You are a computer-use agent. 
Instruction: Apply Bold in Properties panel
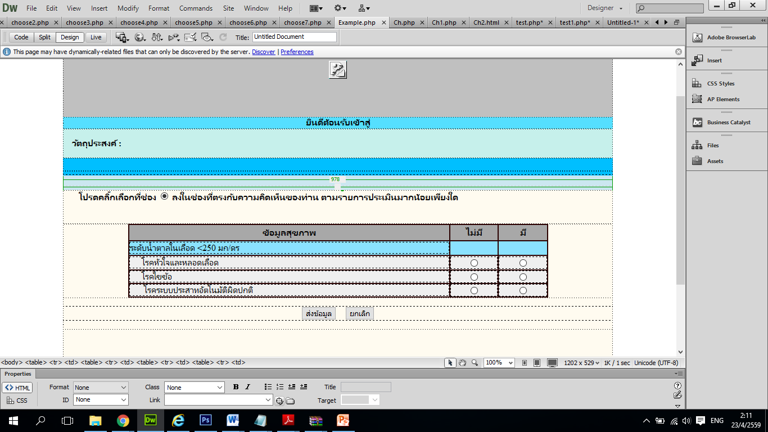pos(236,387)
